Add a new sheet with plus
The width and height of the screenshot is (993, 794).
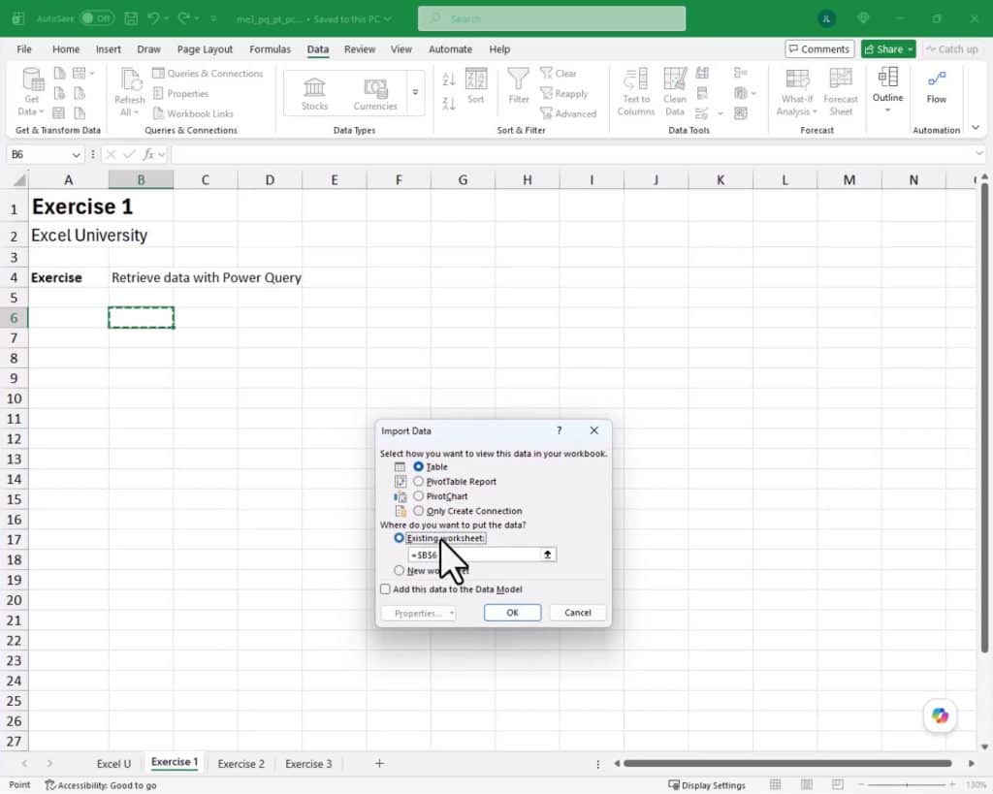coord(379,764)
